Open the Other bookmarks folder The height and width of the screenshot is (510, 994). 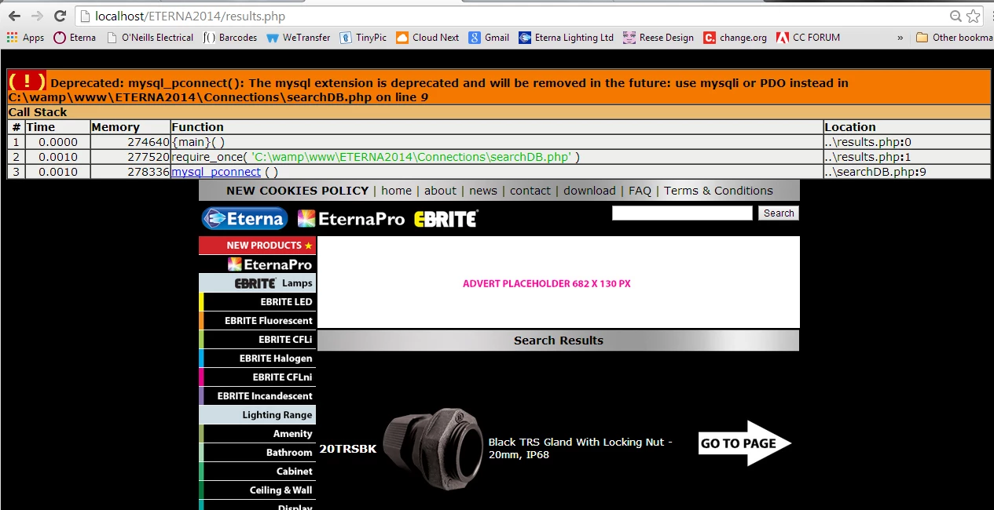(x=955, y=38)
